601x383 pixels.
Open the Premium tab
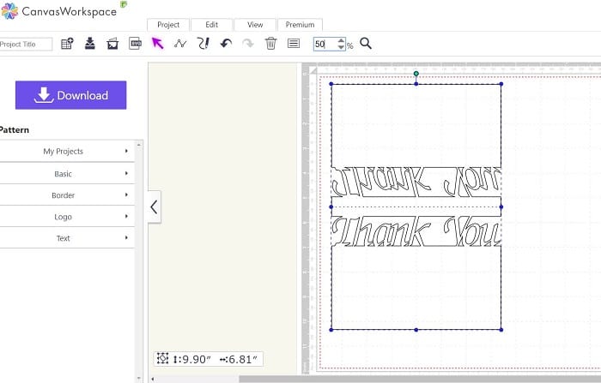coord(300,25)
